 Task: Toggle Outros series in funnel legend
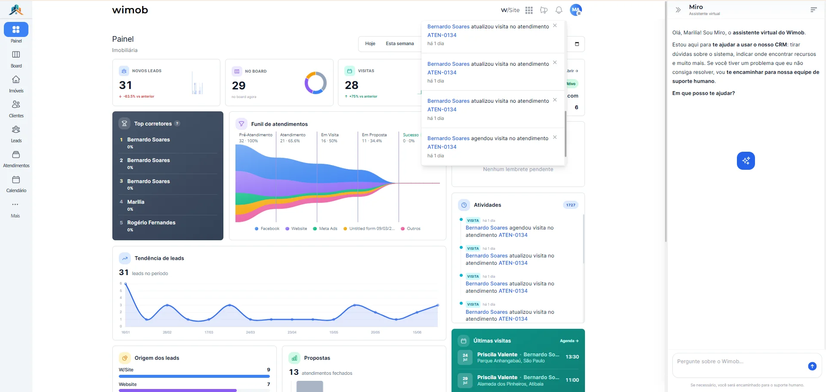point(411,229)
